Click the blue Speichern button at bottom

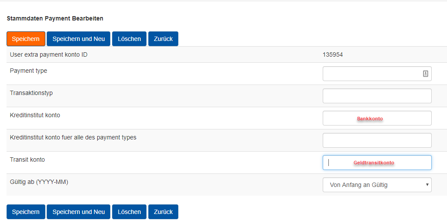26,212
